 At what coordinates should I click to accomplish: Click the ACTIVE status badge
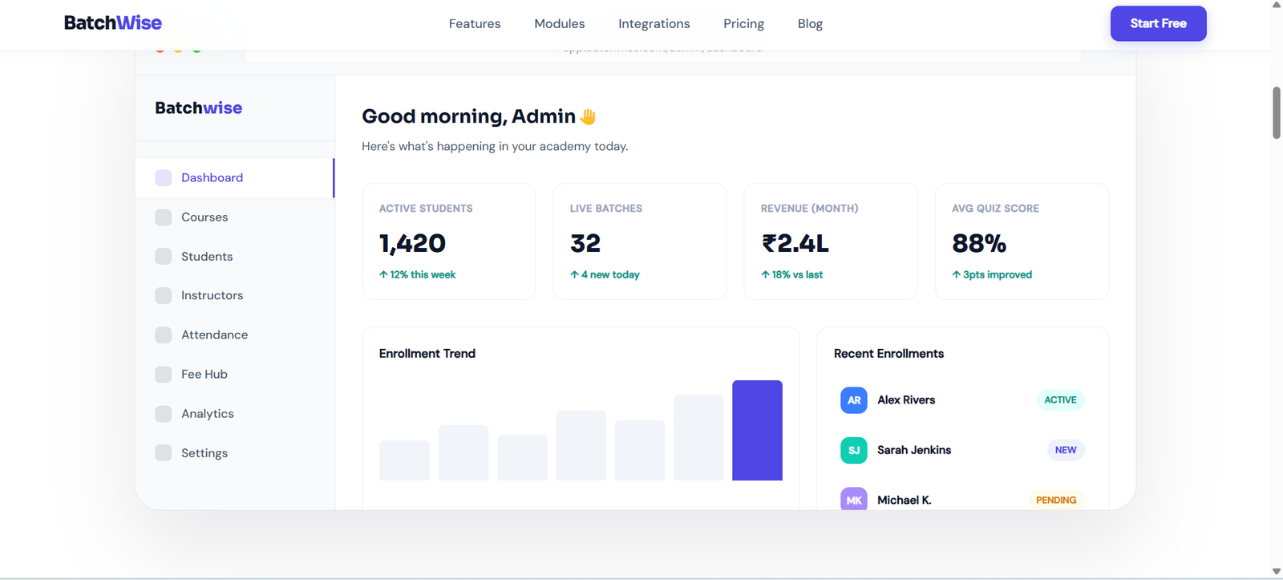(1060, 400)
